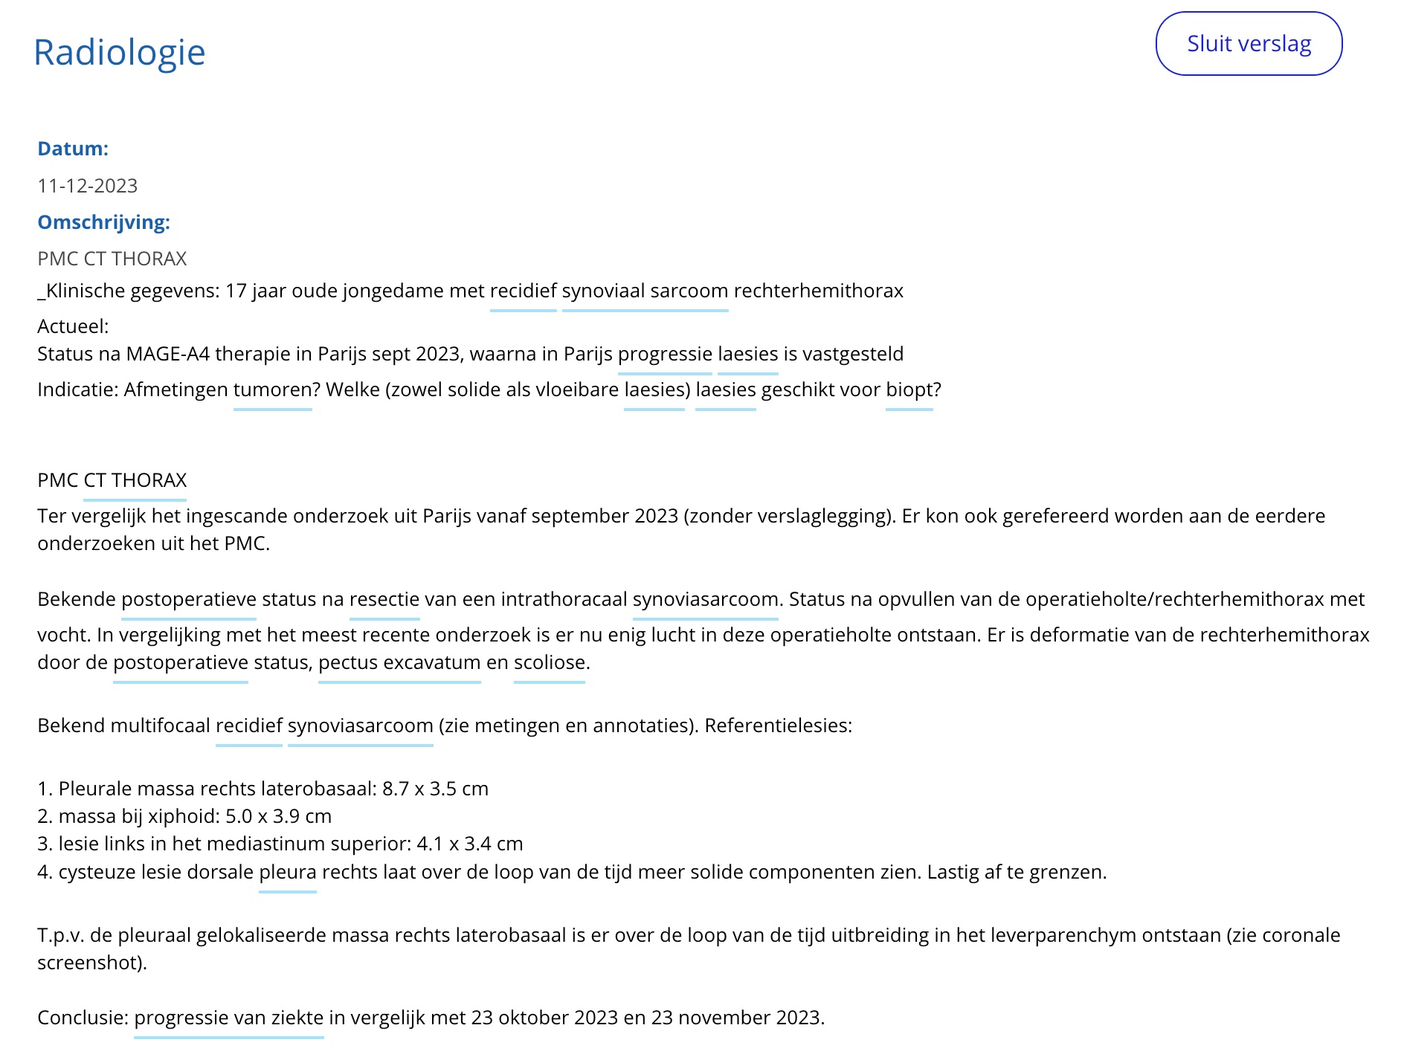Open the underlined term "biopt"
Viewport: 1404px width, 1057px height.
coord(909,389)
